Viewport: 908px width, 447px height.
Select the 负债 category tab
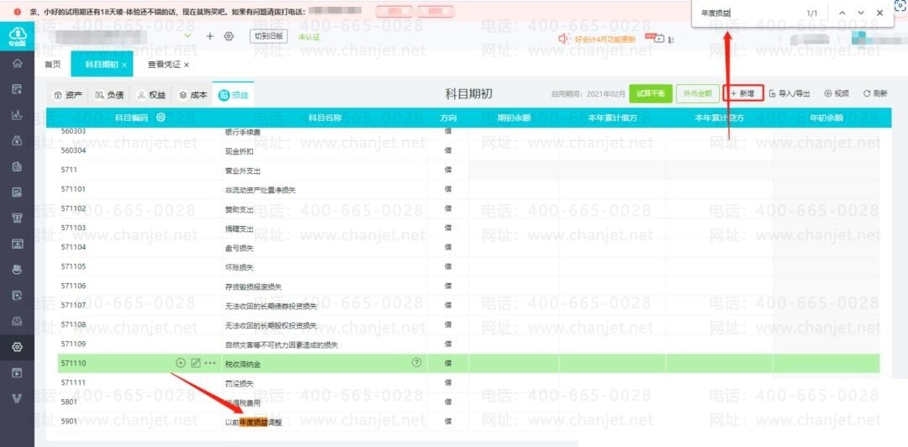pyautogui.click(x=109, y=95)
